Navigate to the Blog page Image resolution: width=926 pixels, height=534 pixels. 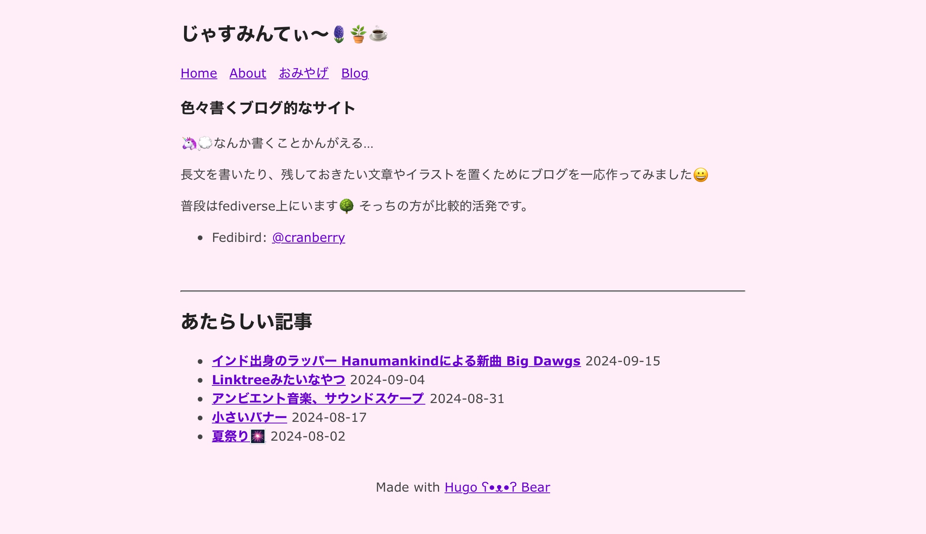click(355, 73)
